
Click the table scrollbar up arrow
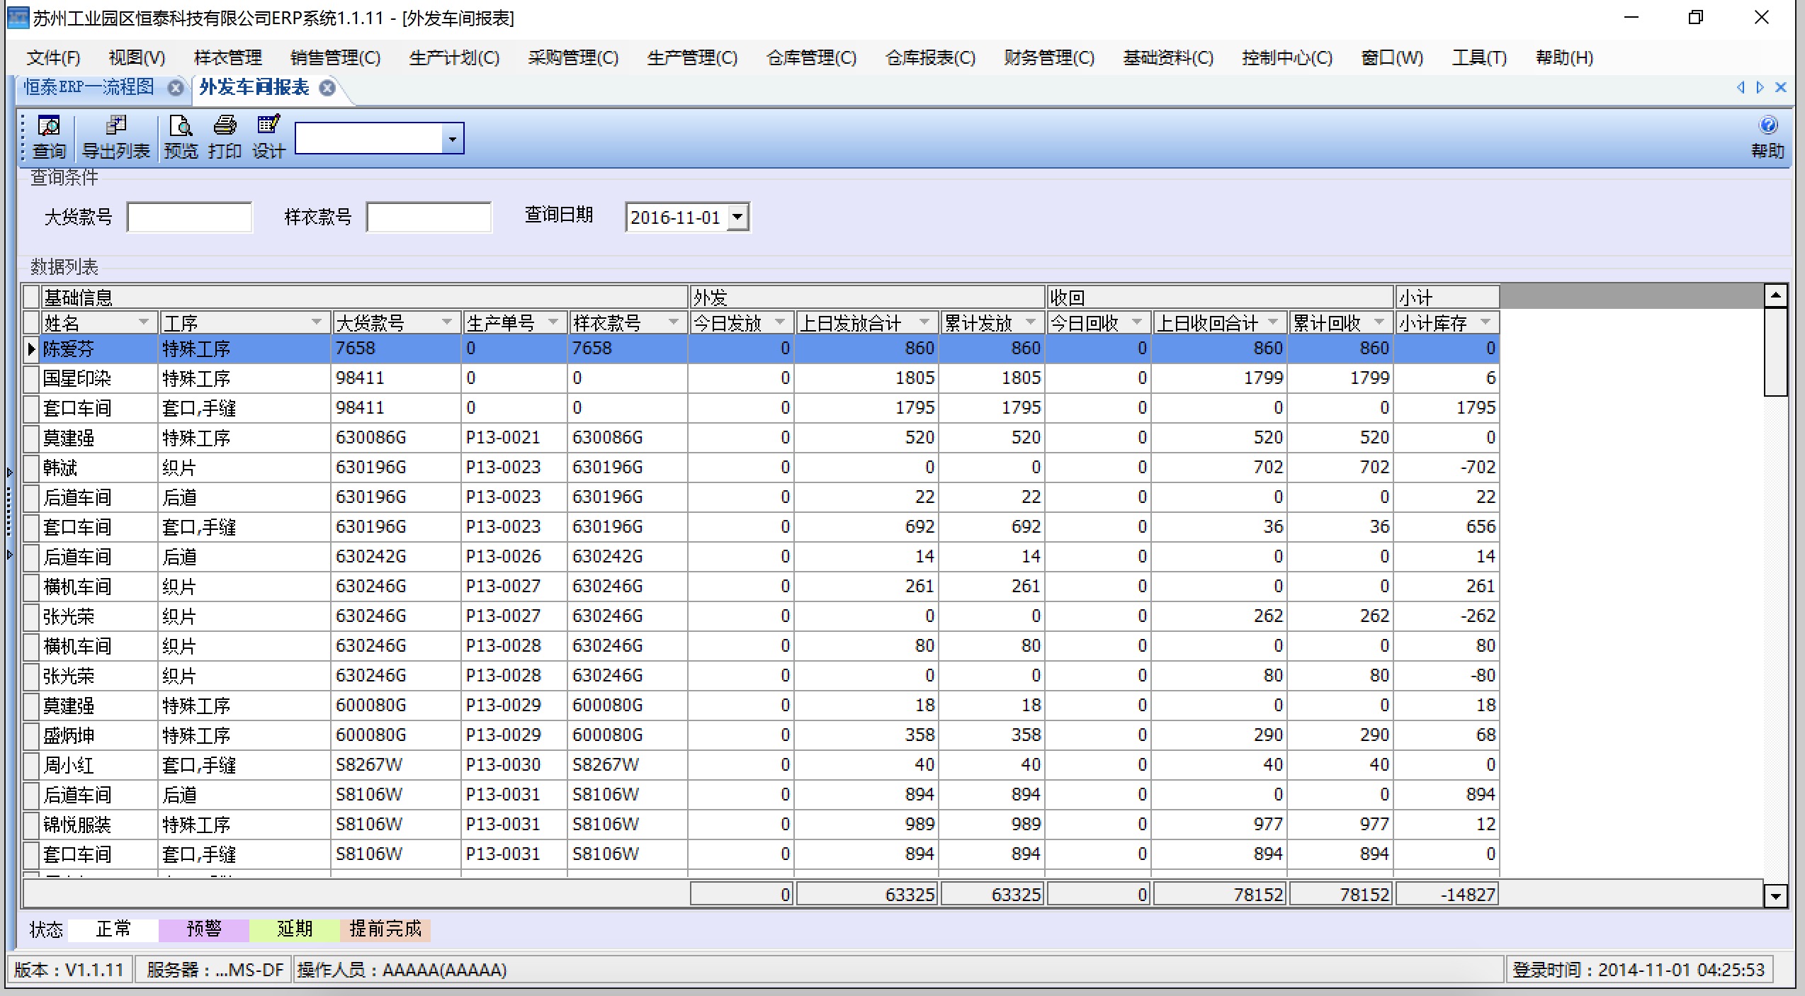coord(1775,295)
